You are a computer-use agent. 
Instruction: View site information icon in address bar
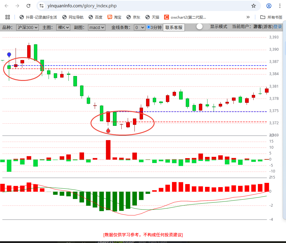click(x=42, y=6)
